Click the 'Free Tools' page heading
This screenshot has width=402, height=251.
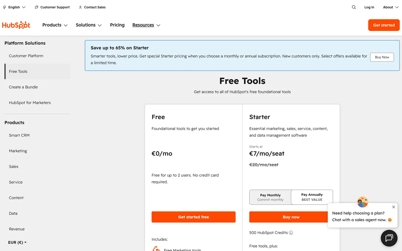(x=242, y=81)
